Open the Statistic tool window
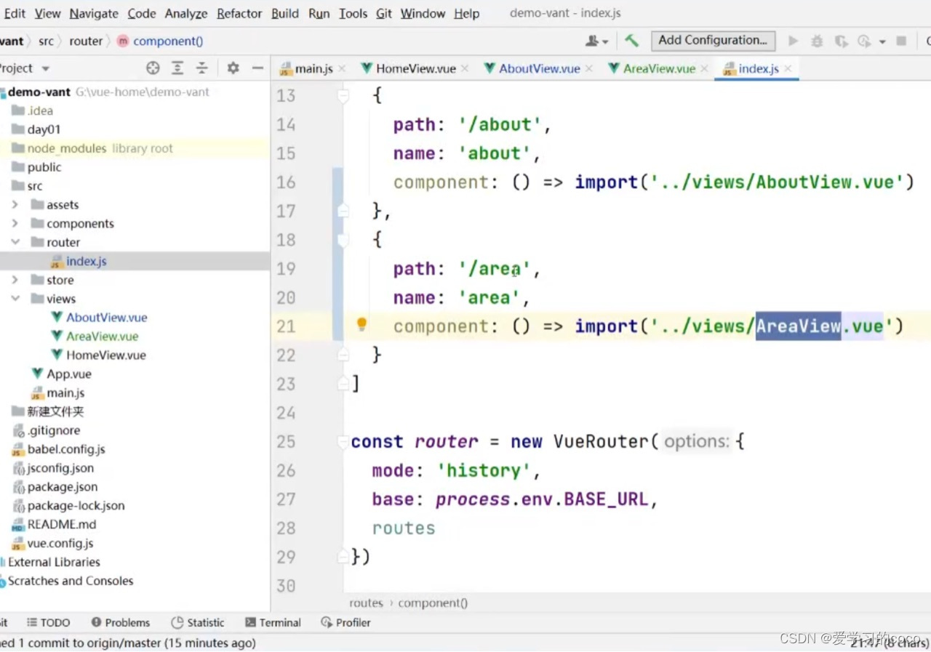This screenshot has height=652, width=931. (198, 623)
